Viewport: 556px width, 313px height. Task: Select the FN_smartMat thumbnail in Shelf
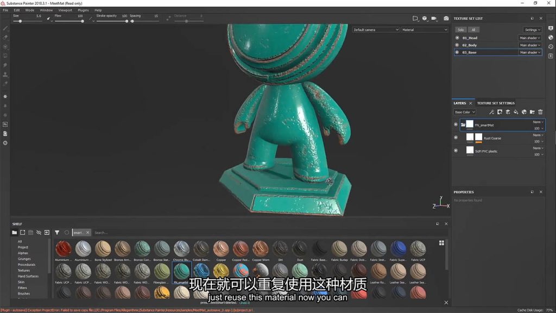181,273
